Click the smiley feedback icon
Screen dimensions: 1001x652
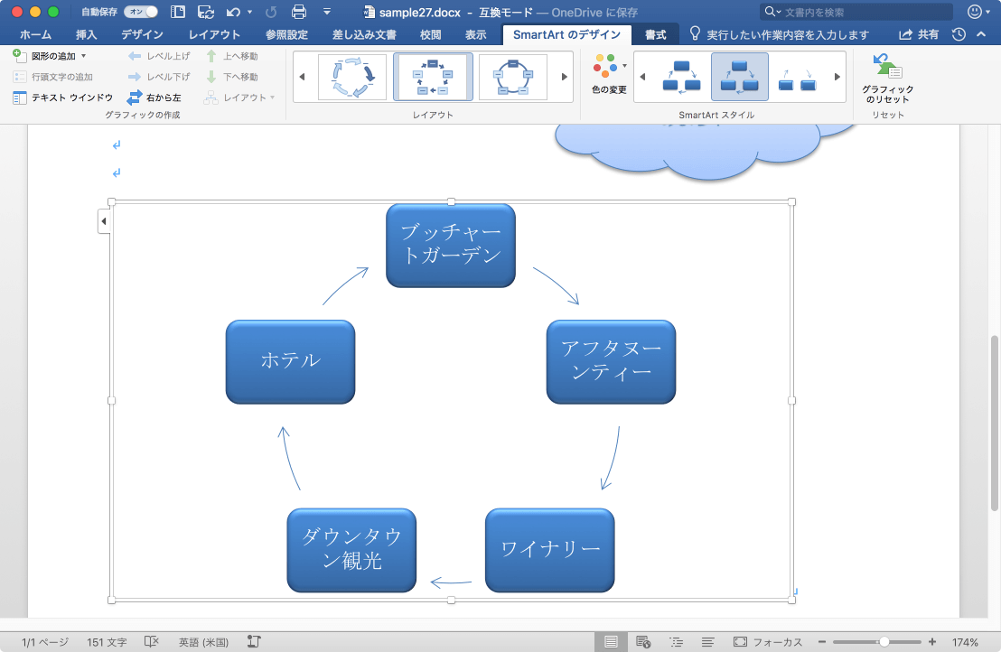(975, 12)
